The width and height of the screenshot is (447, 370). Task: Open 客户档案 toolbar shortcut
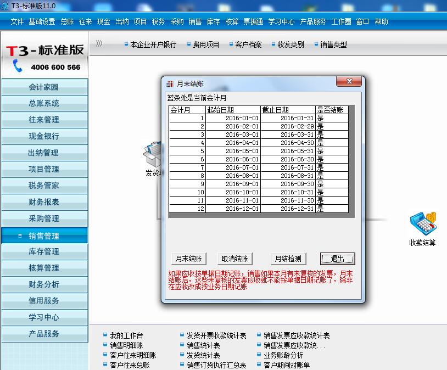coord(248,44)
